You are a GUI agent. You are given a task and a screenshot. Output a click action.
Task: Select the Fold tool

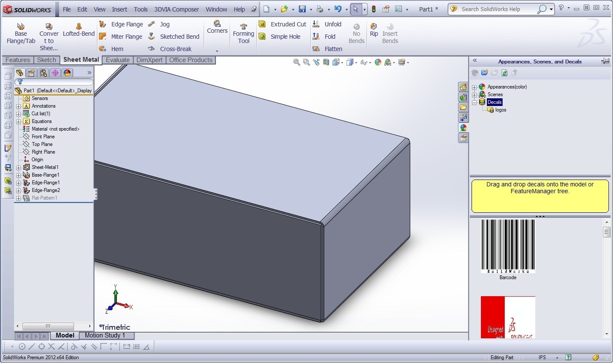click(x=324, y=37)
